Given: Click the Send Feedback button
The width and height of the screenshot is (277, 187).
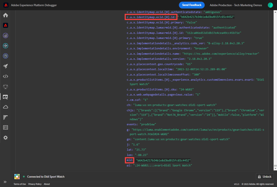Looking at the screenshot, I should pos(192,5).
